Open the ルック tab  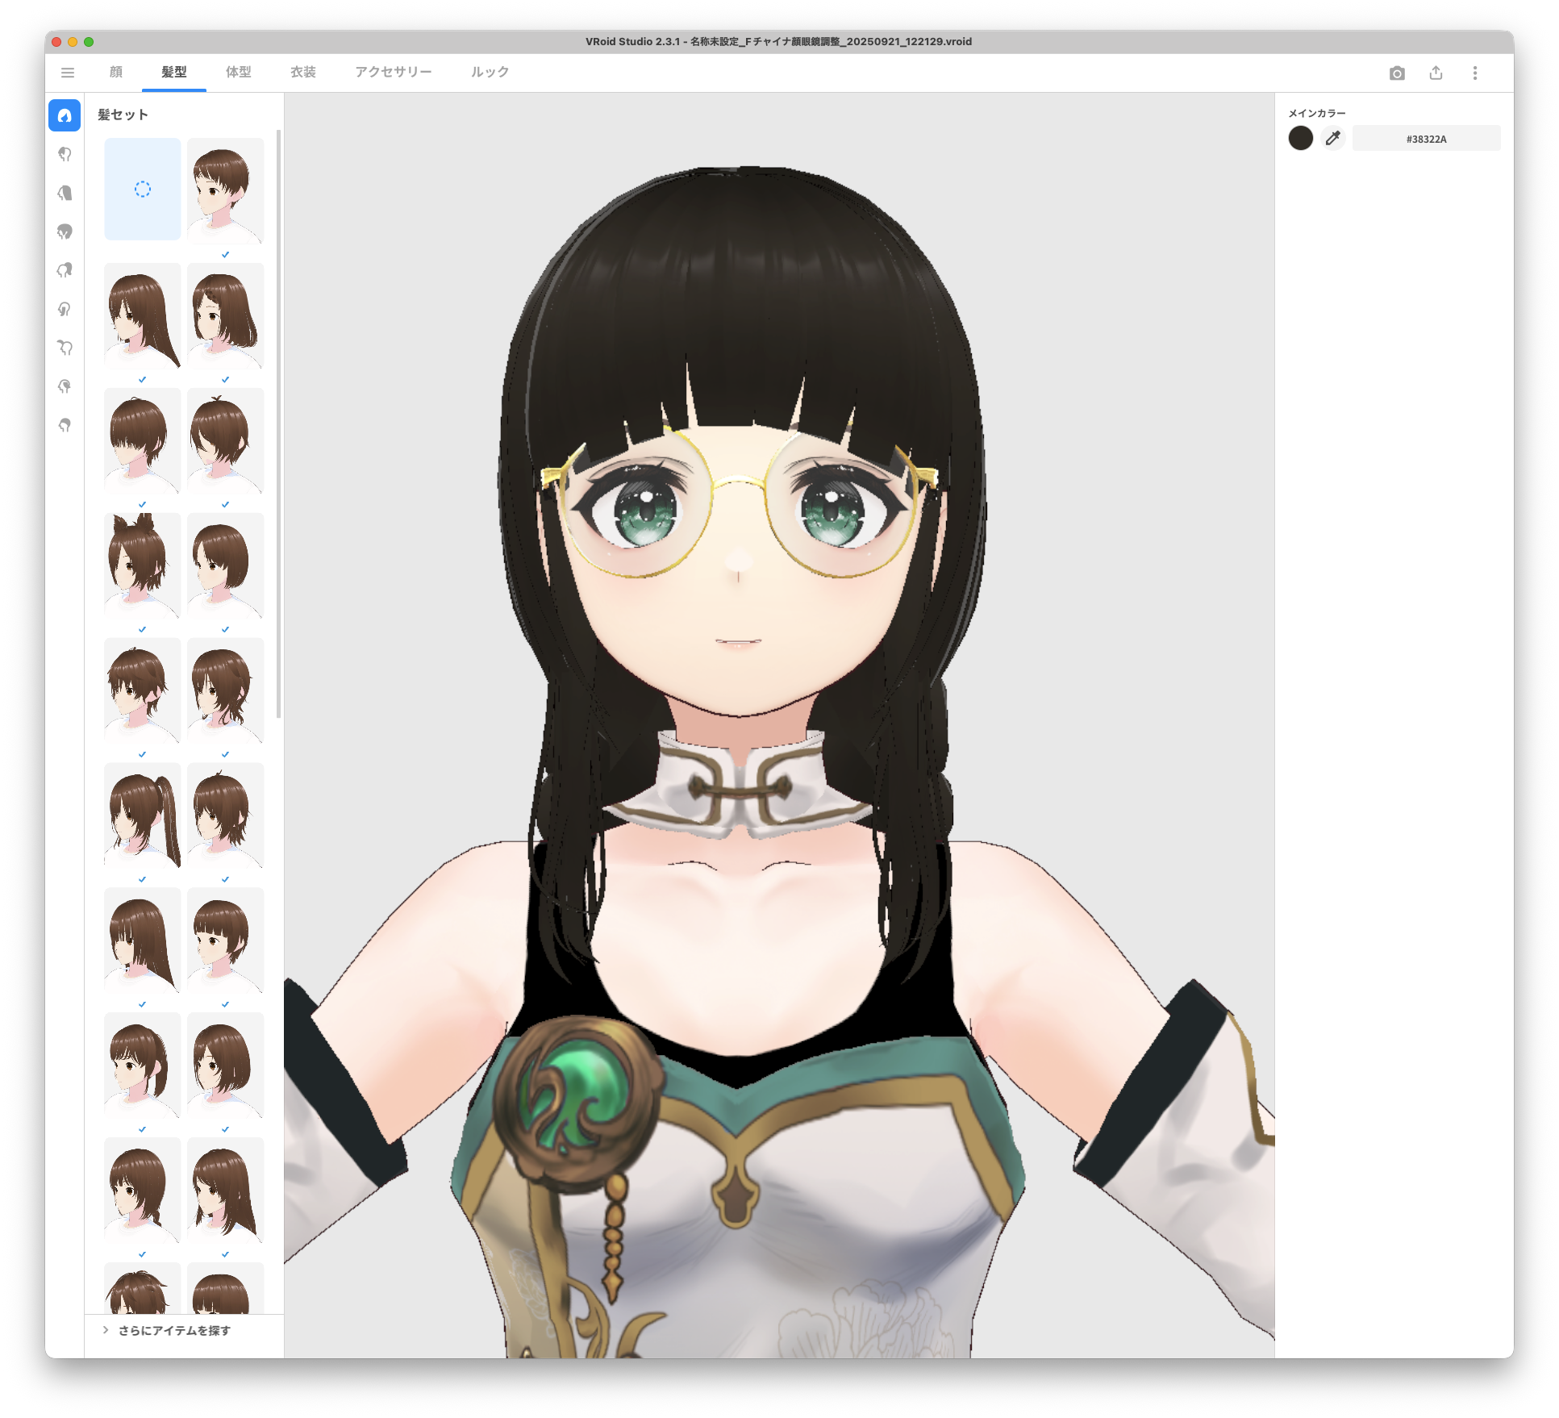tap(490, 73)
